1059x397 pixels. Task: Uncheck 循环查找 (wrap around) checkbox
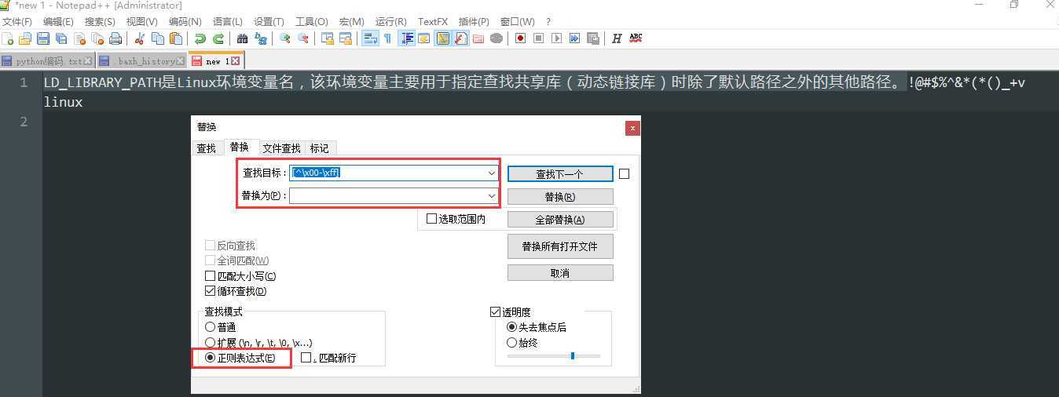[x=210, y=291]
